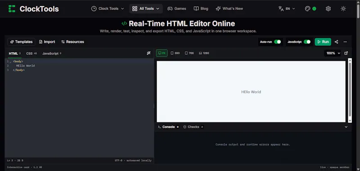Image resolution: width=360 pixels, height=171 pixels.
Task: Click the green Run button
Action: 323,42
